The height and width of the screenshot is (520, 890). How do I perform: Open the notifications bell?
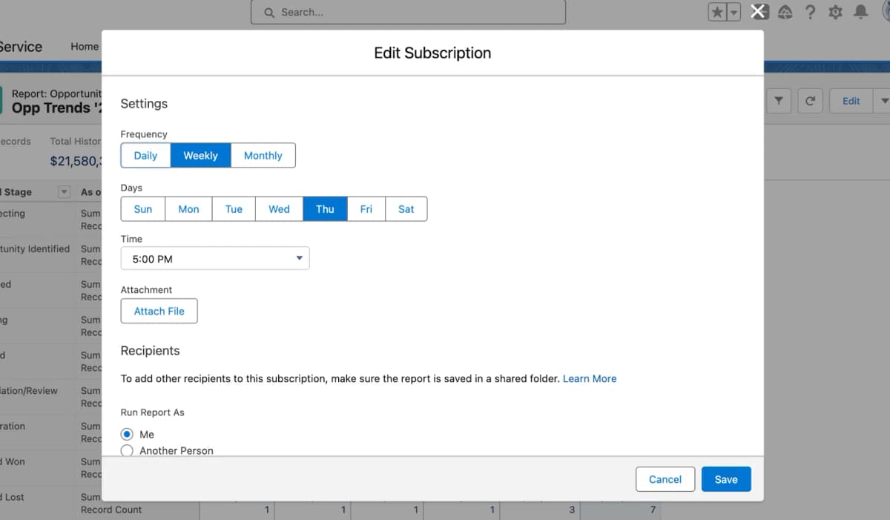[x=861, y=13]
